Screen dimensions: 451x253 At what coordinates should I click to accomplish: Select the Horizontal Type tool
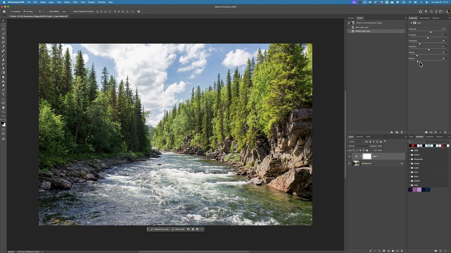[x=4, y=94]
